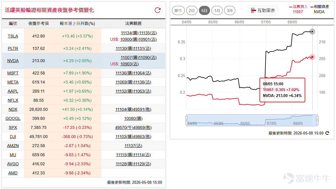Open warrant 11128(購) for AVGO
The width and height of the screenshot is (336, 189).
pyautogui.click(x=124, y=164)
